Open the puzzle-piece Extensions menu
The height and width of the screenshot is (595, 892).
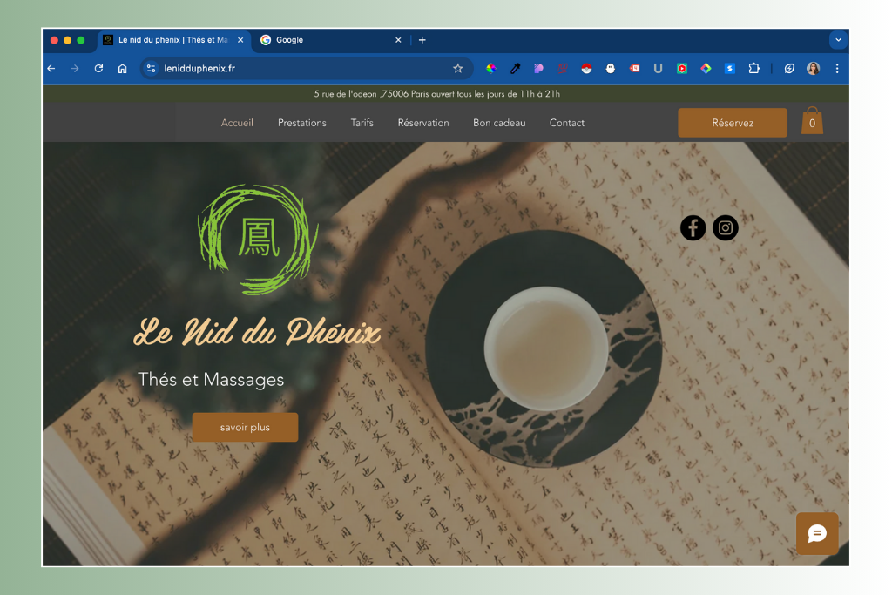(753, 68)
